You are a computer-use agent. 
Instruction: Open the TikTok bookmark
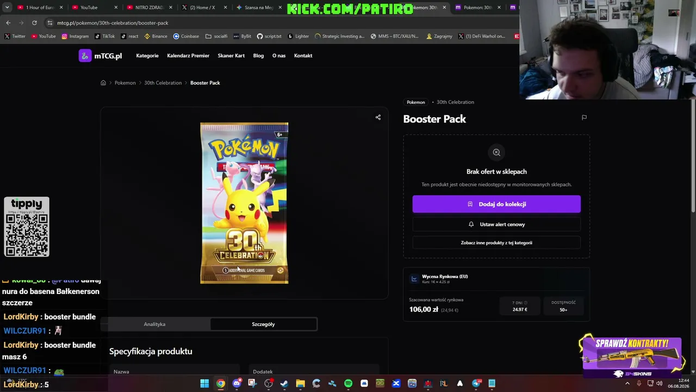(x=105, y=36)
